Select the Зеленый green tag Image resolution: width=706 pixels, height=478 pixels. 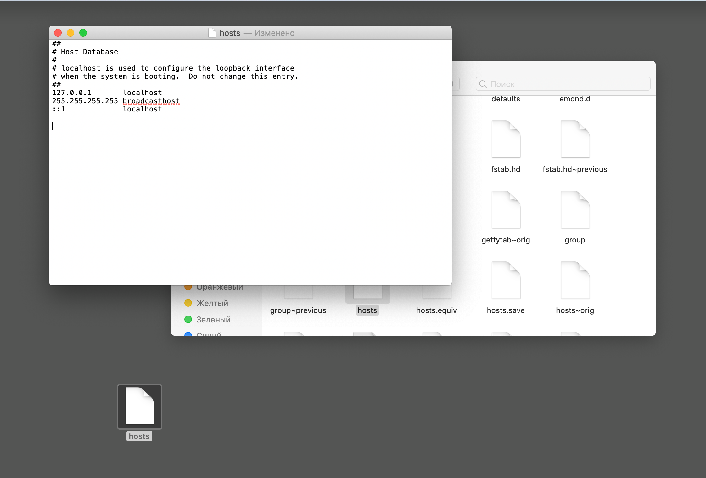pyautogui.click(x=213, y=319)
